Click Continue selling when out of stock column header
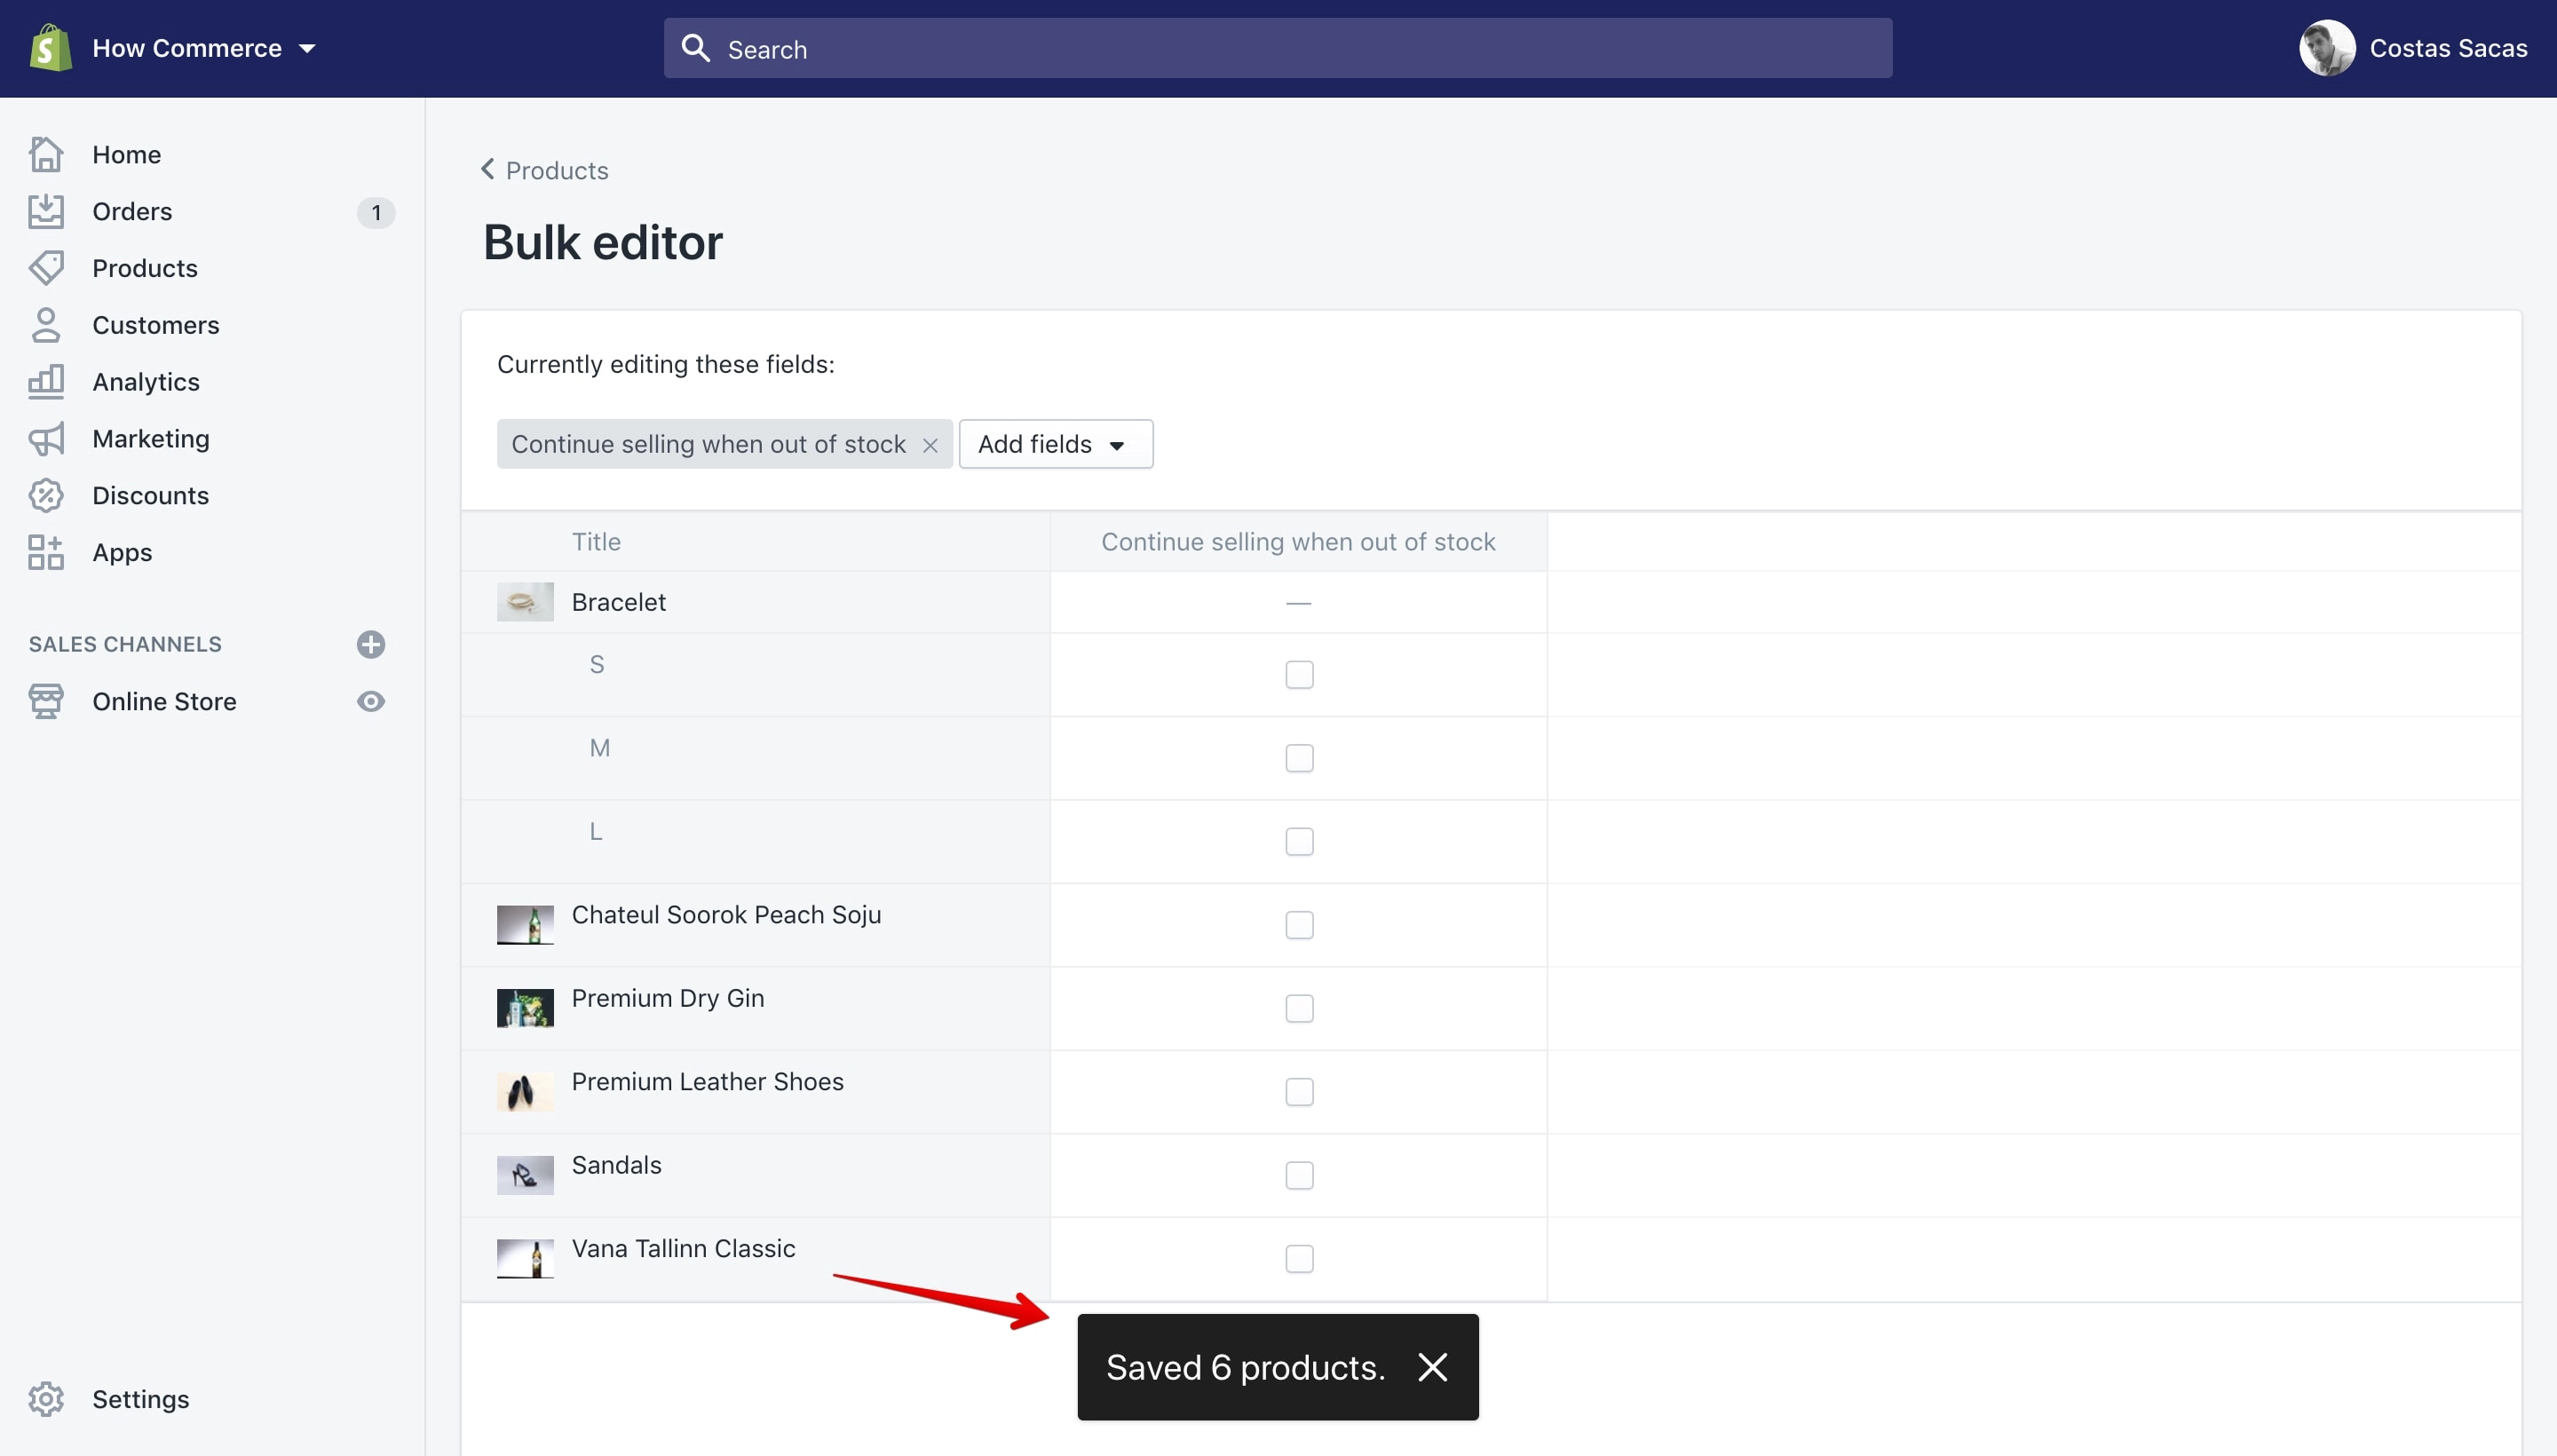 (x=1298, y=542)
